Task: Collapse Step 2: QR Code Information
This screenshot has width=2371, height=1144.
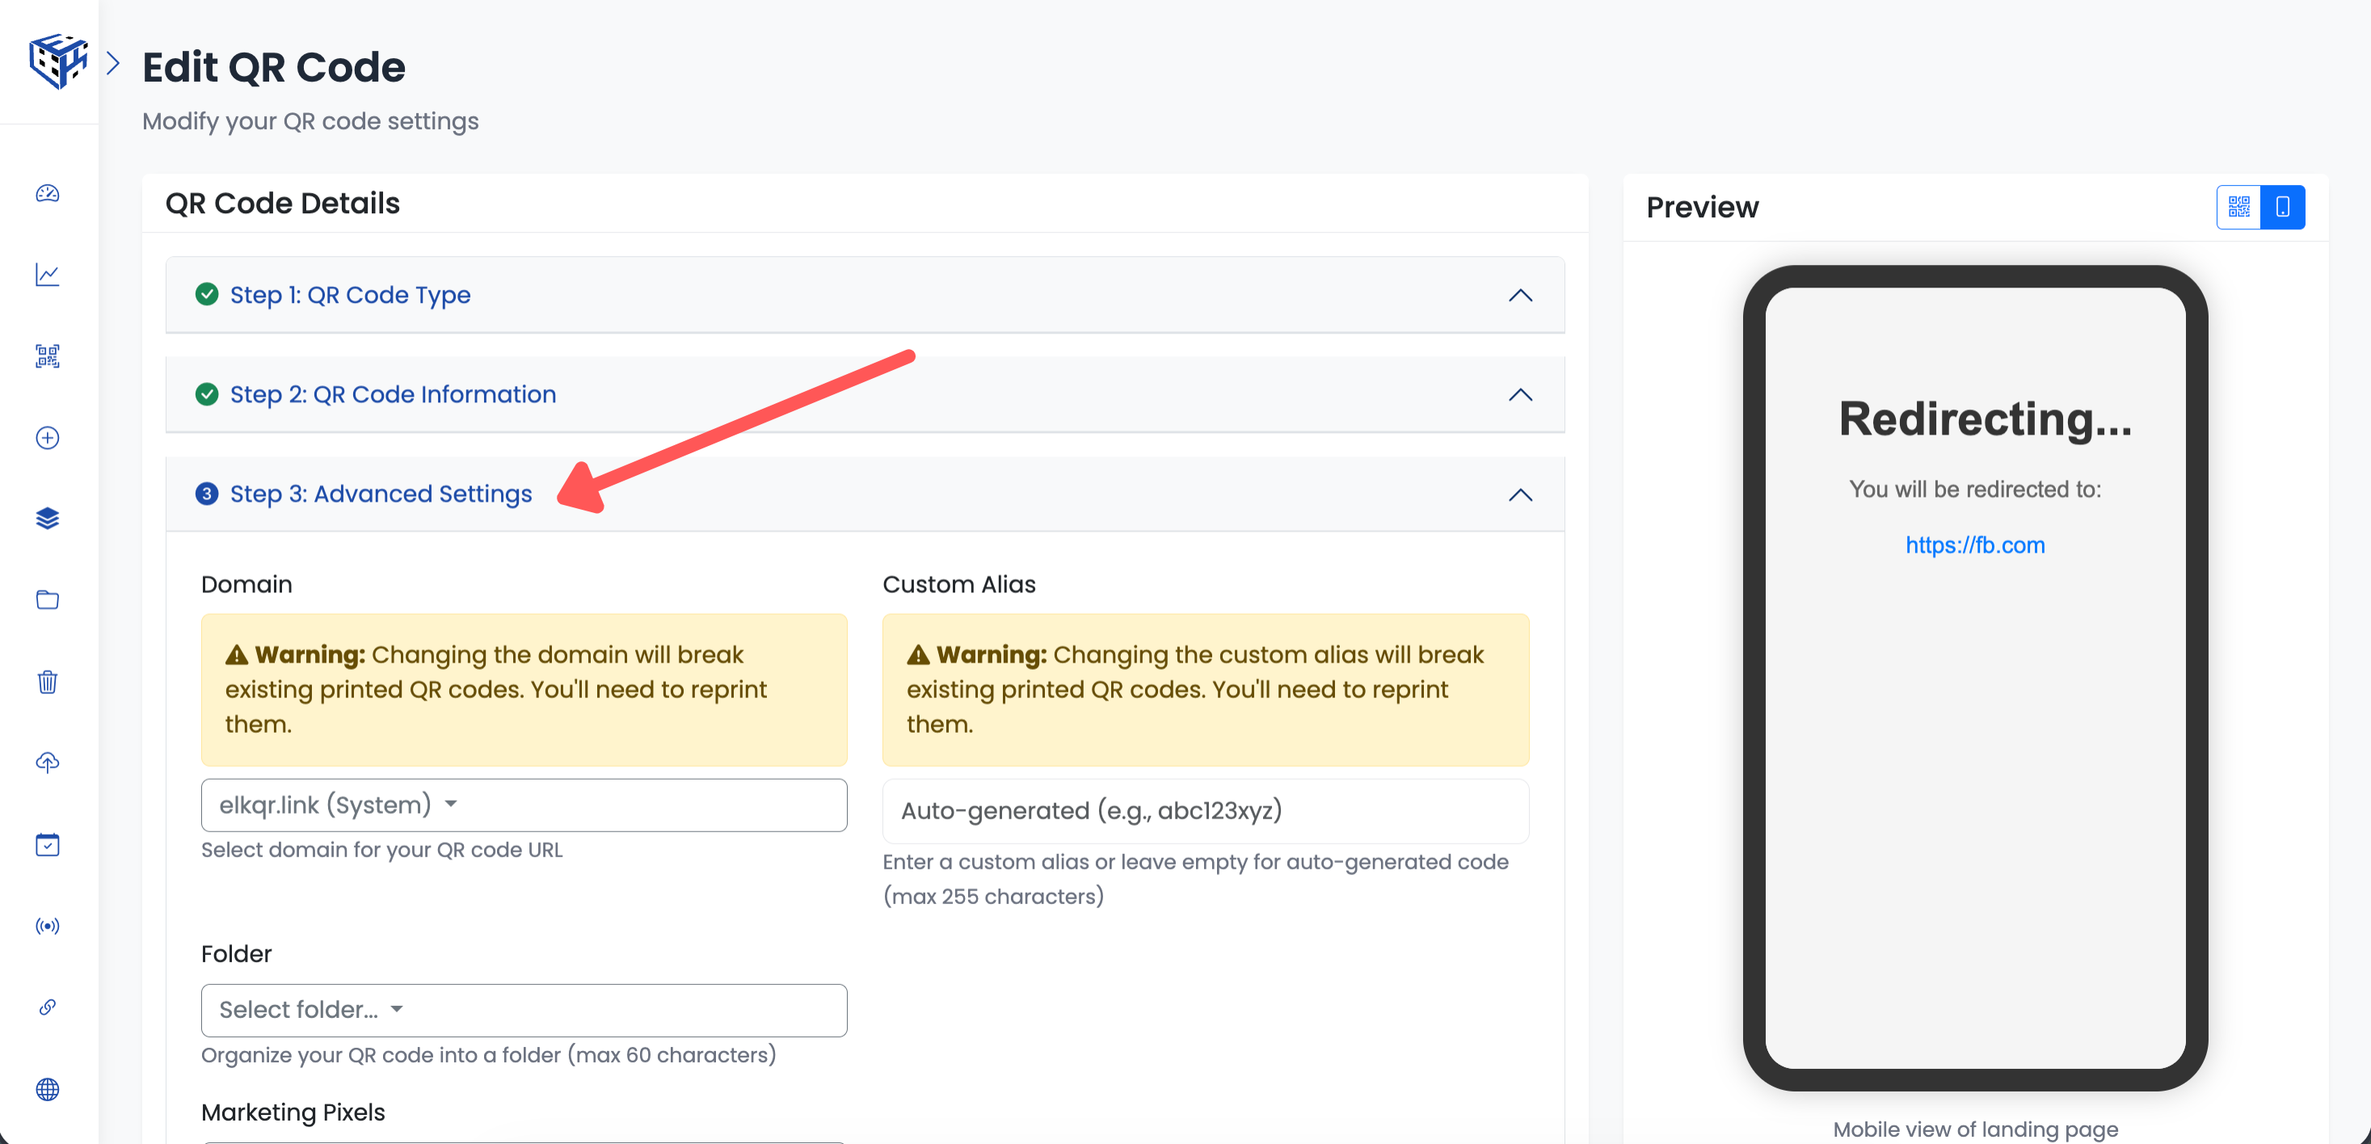Action: pos(1519,395)
